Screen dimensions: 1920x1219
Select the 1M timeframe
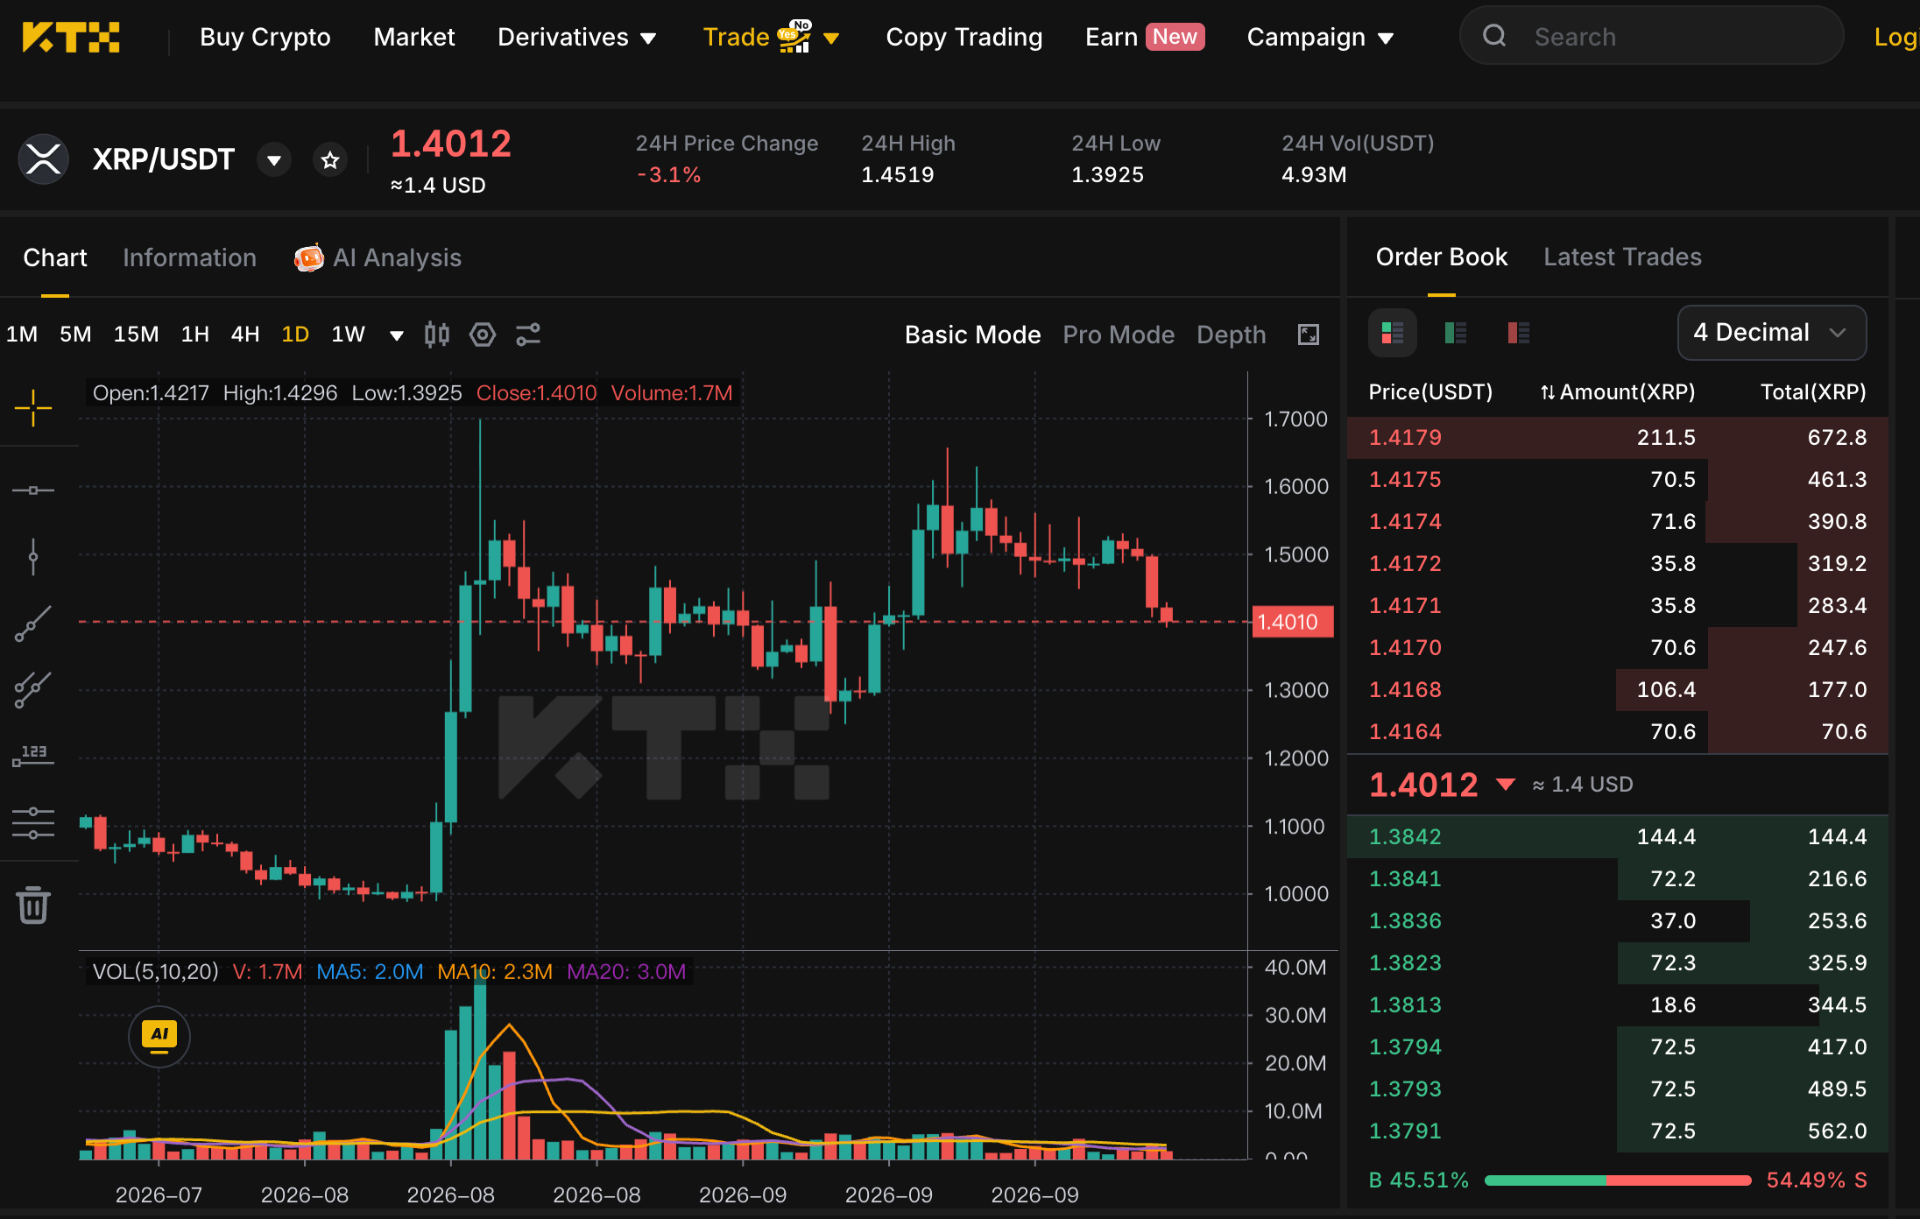22,335
